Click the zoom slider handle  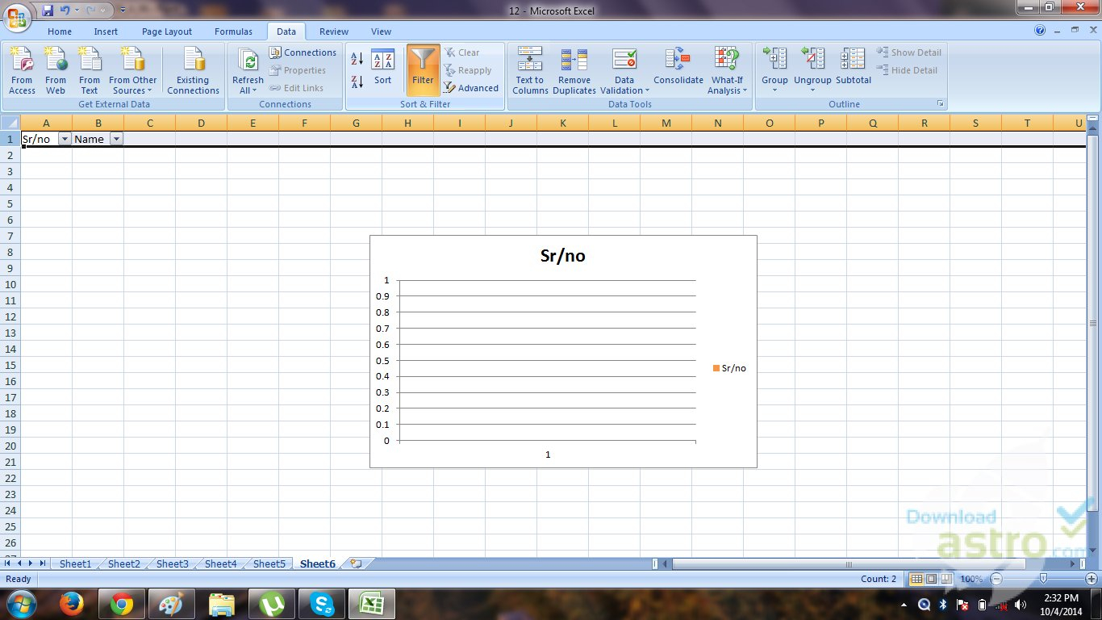pyautogui.click(x=1043, y=579)
